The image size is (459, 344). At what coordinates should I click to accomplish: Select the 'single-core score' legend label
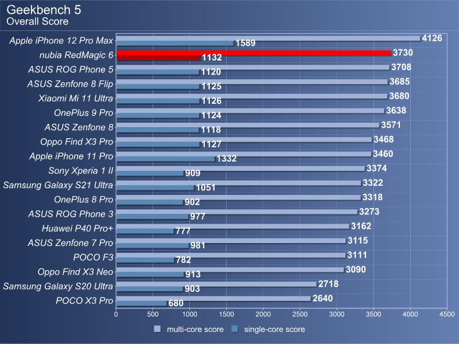[275, 329]
